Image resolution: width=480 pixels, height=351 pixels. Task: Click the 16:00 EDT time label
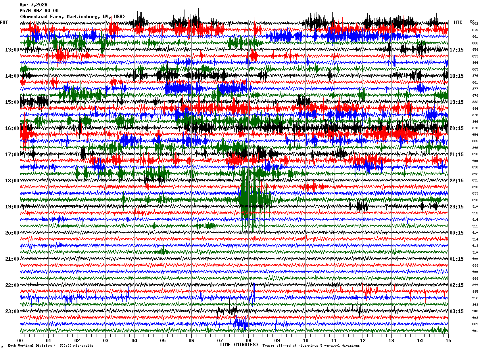[12, 128]
